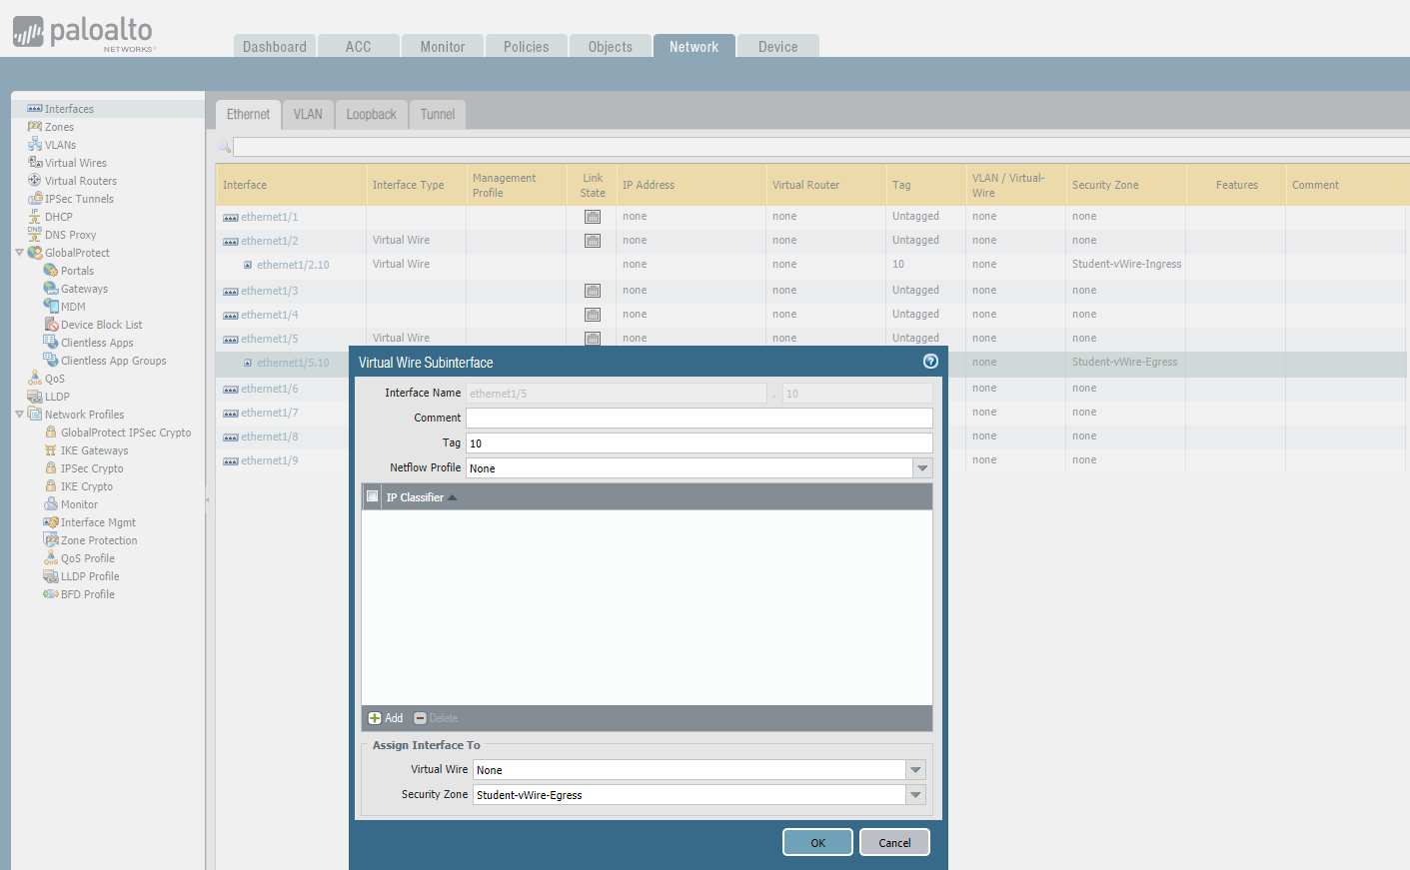1410x870 pixels.
Task: Toggle the IP Classifier select-all checkbox
Action: pyautogui.click(x=373, y=496)
